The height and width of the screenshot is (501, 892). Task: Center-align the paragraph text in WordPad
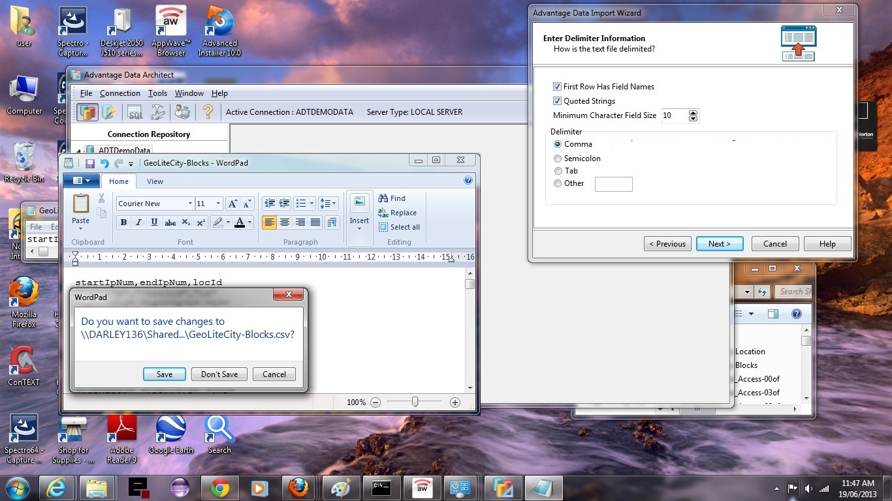[285, 222]
